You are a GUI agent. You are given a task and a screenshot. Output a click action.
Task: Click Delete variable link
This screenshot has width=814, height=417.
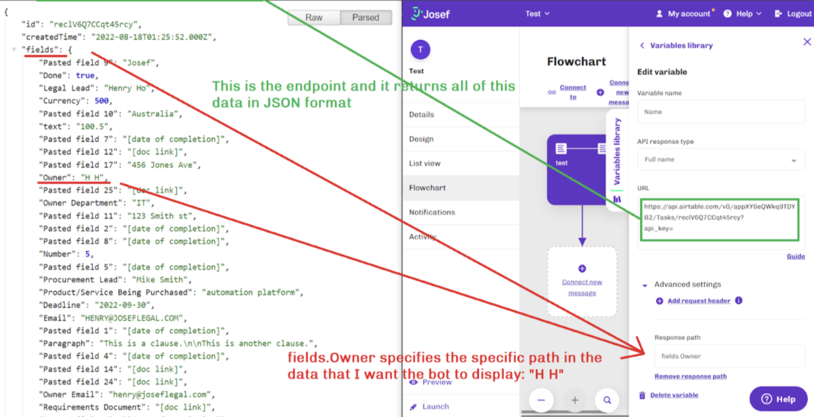click(674, 395)
